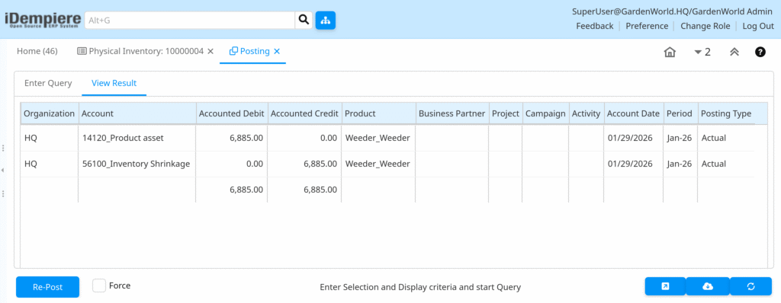Click Weeder_Weeder in the Inventory Shrinkage row
Viewport: 781px width, 303px height.
click(x=378, y=164)
